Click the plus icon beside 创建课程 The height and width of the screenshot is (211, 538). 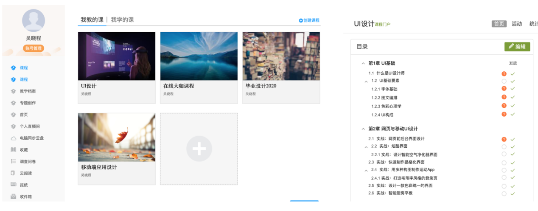[301, 20]
